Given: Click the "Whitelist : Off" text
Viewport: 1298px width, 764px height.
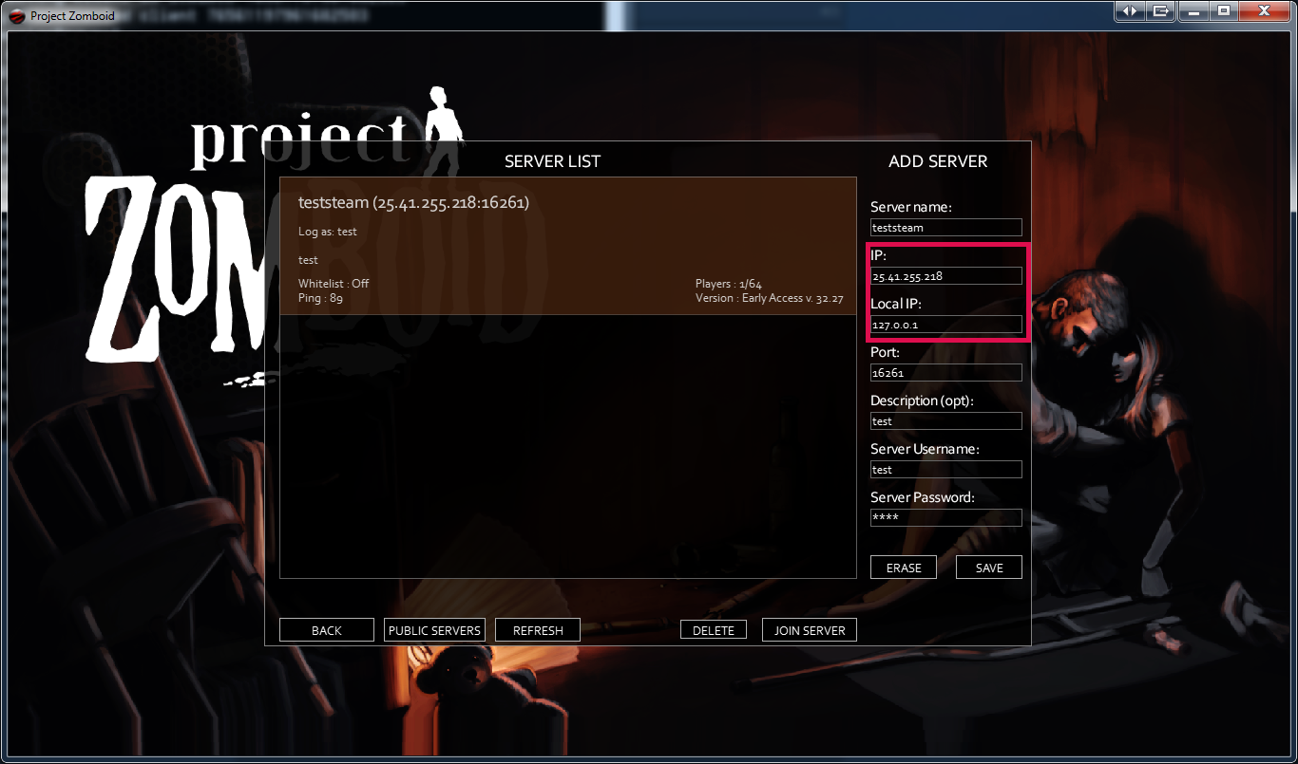Looking at the screenshot, I should click(334, 284).
